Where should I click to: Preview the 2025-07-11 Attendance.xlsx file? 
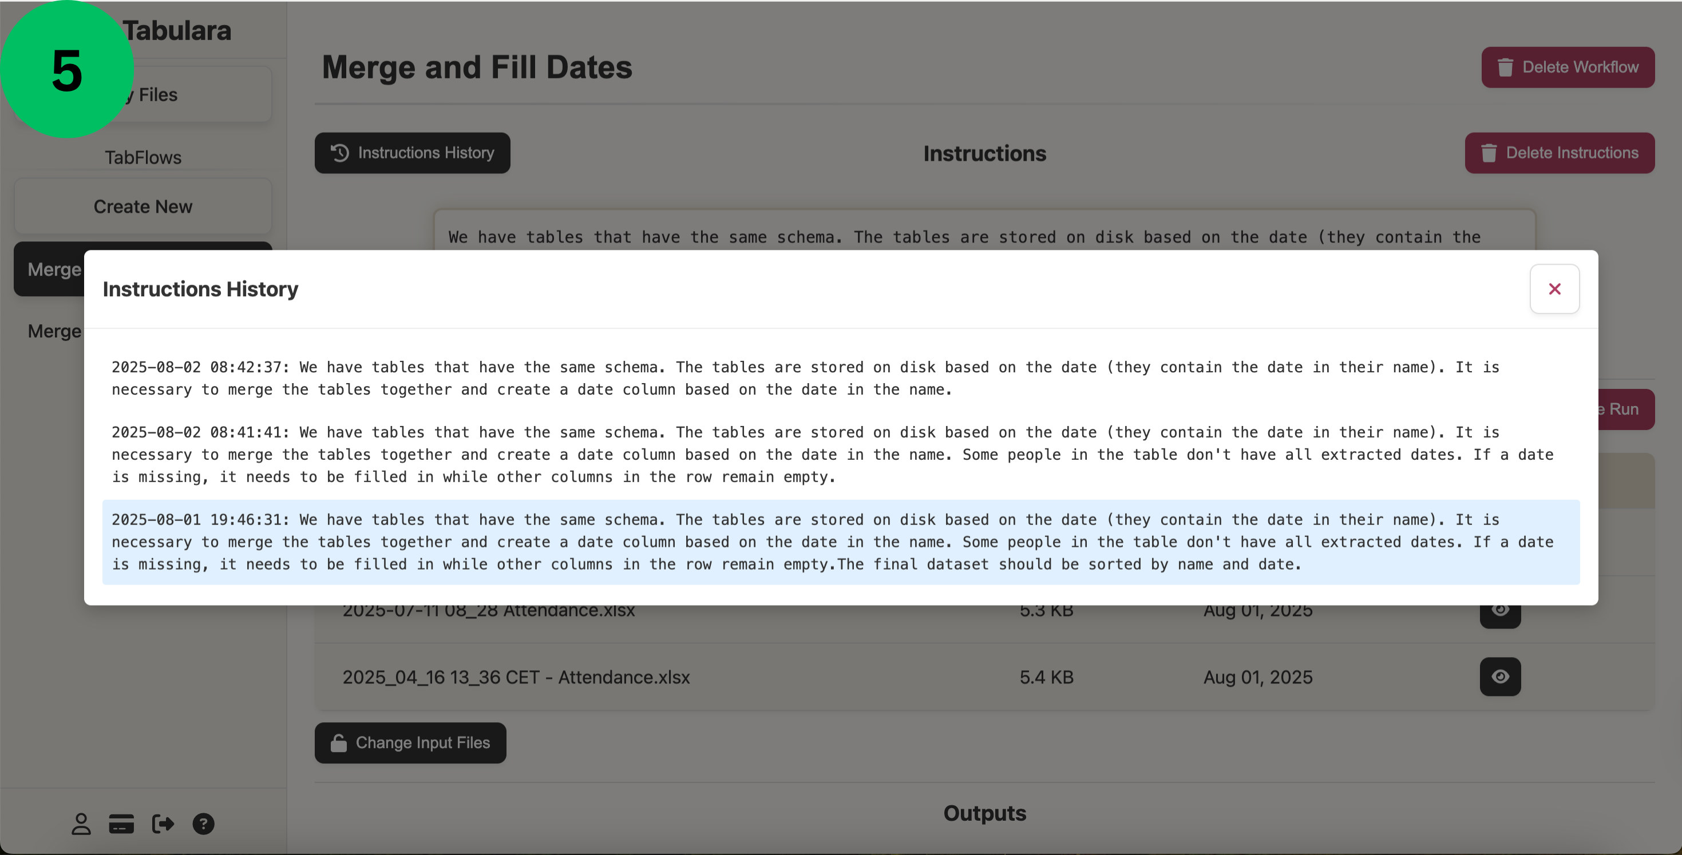tap(1500, 612)
